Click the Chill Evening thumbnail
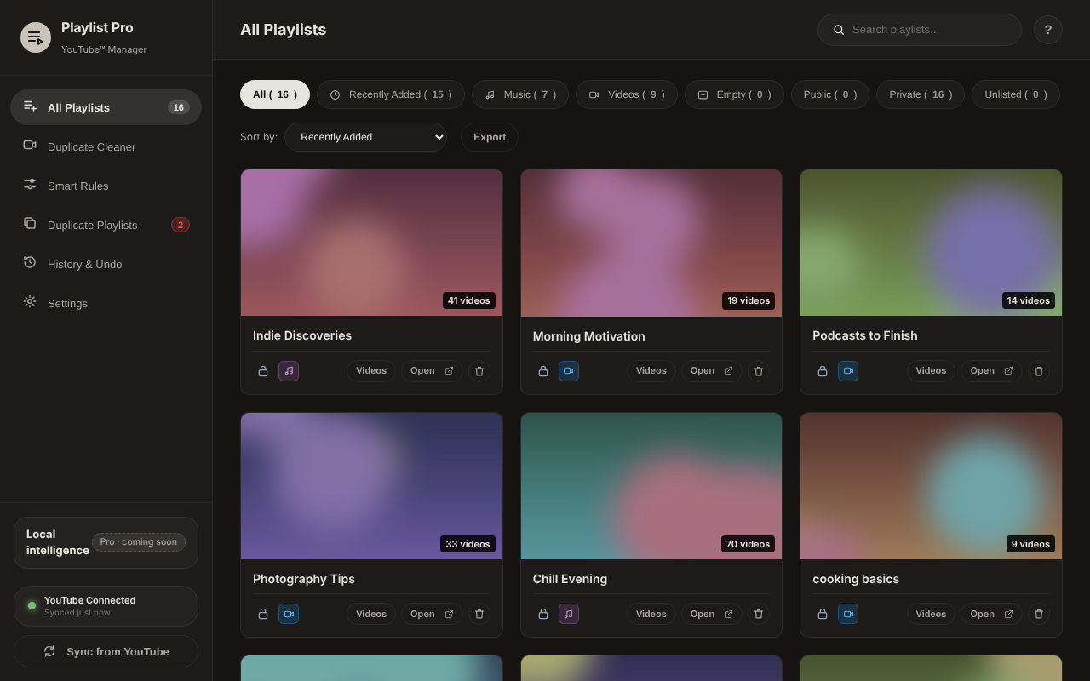 (x=651, y=486)
